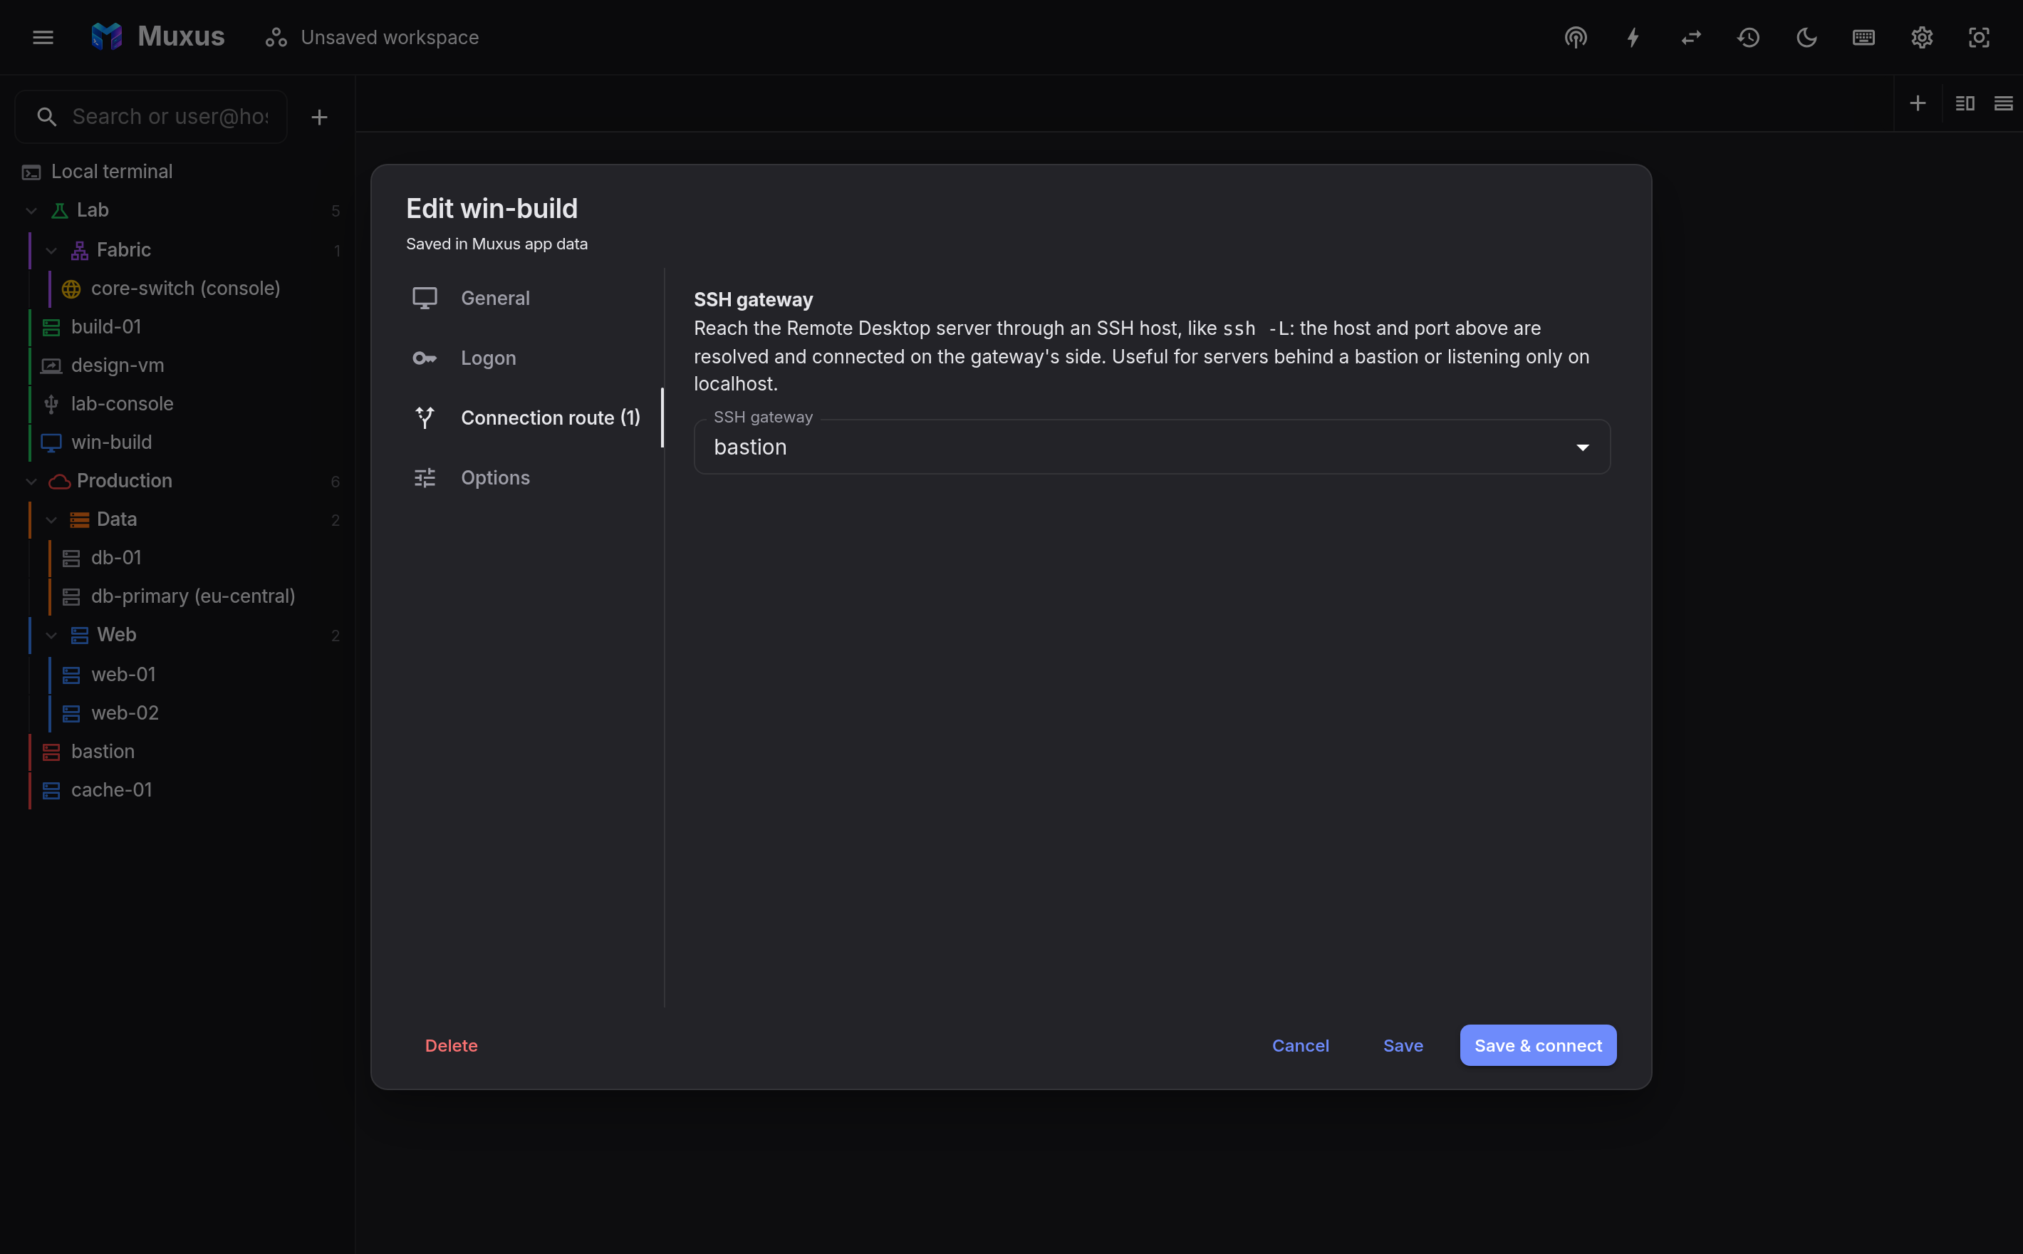Collapse the Production group chevron

[x=31, y=481]
